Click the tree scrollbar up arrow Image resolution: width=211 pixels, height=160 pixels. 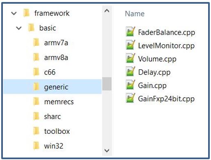pos(107,11)
